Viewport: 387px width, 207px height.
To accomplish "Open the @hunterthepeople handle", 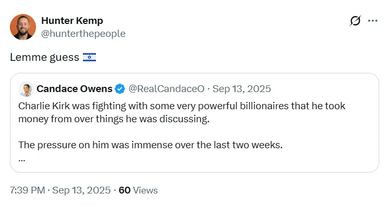I will (x=83, y=33).
